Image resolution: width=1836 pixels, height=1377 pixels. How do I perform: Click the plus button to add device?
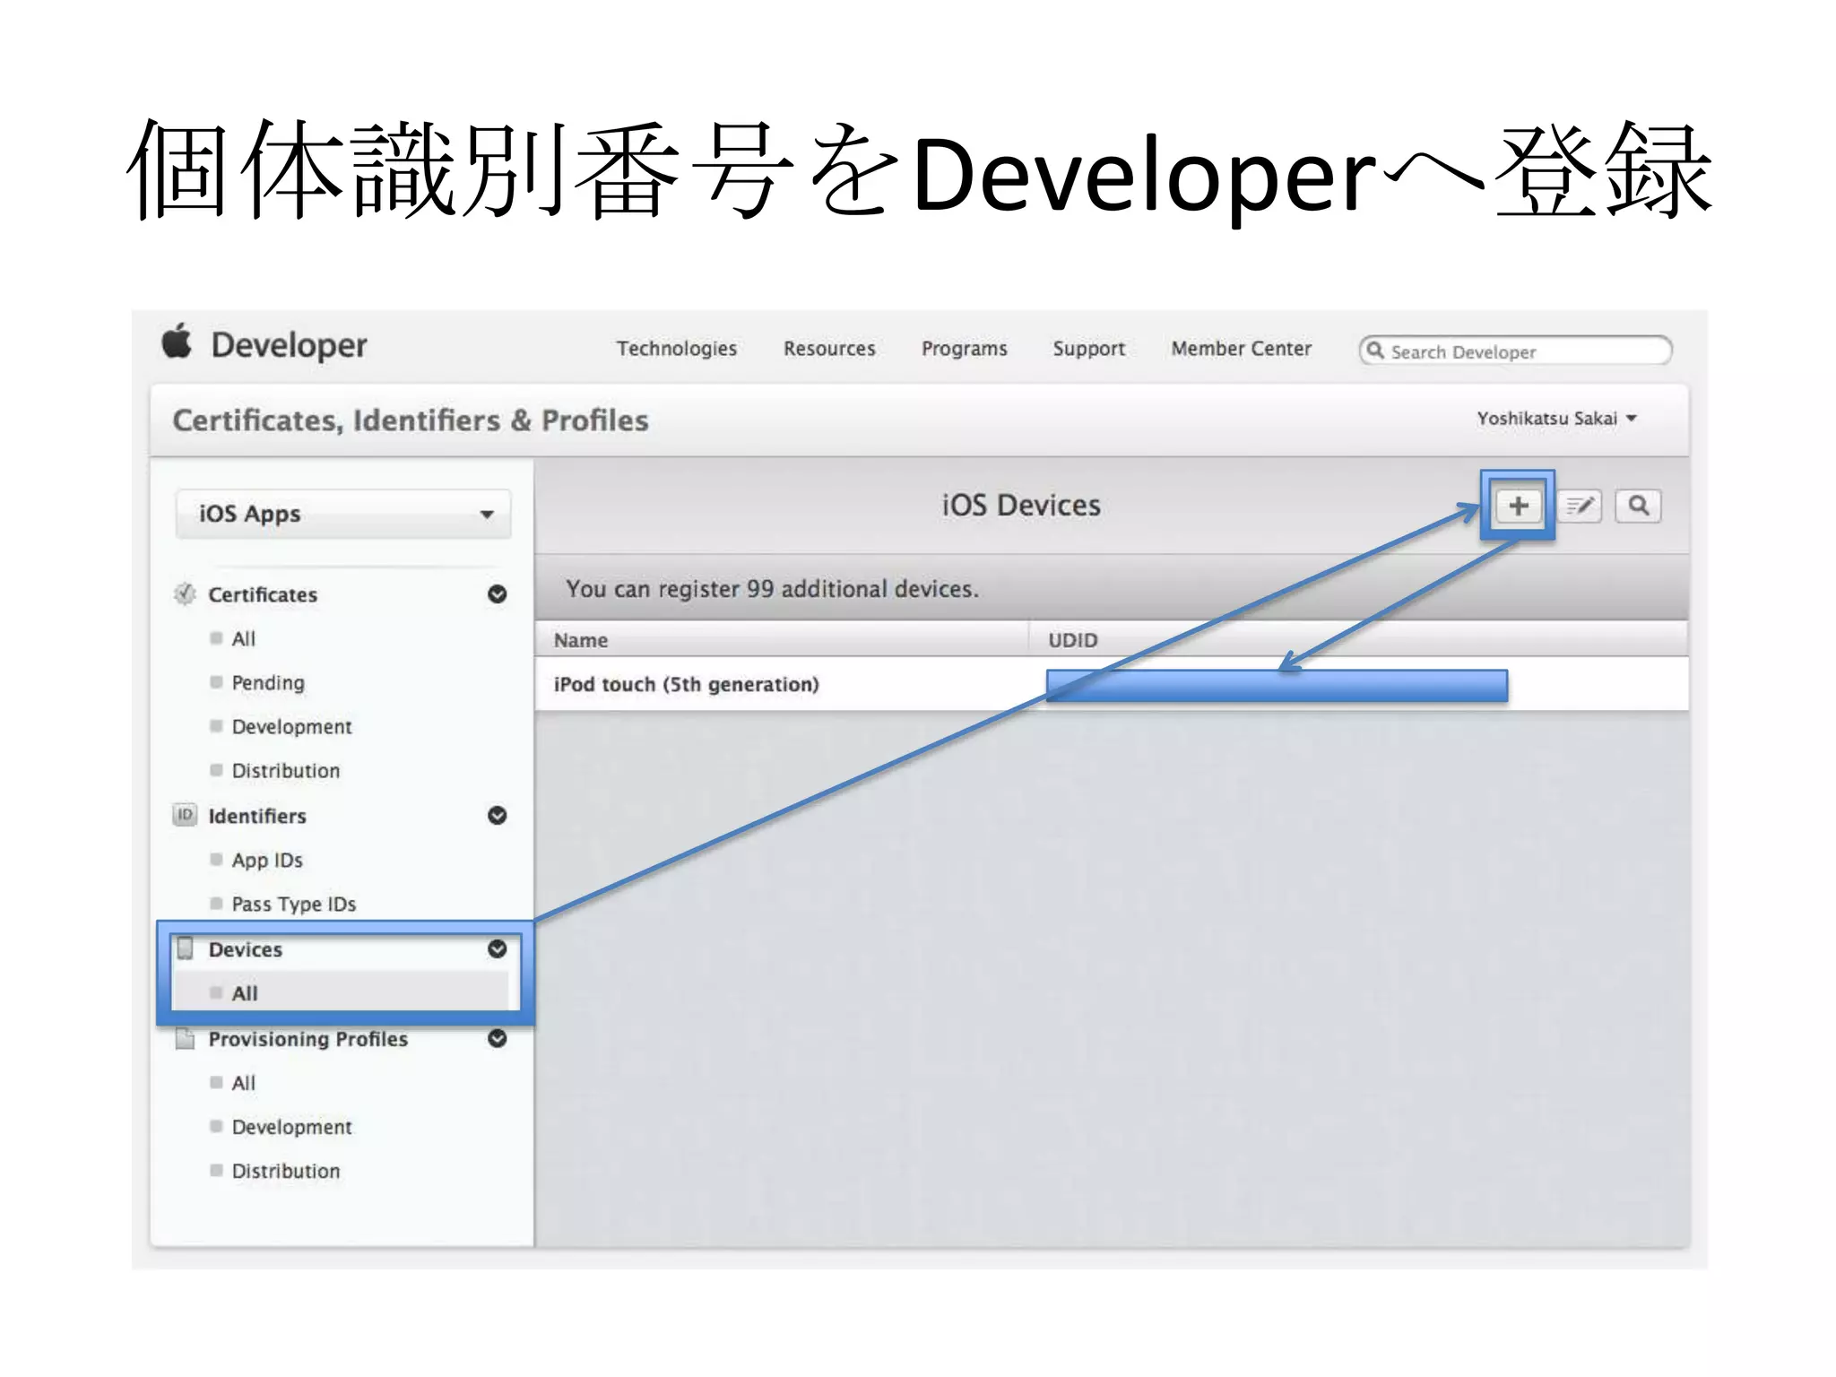(1518, 507)
